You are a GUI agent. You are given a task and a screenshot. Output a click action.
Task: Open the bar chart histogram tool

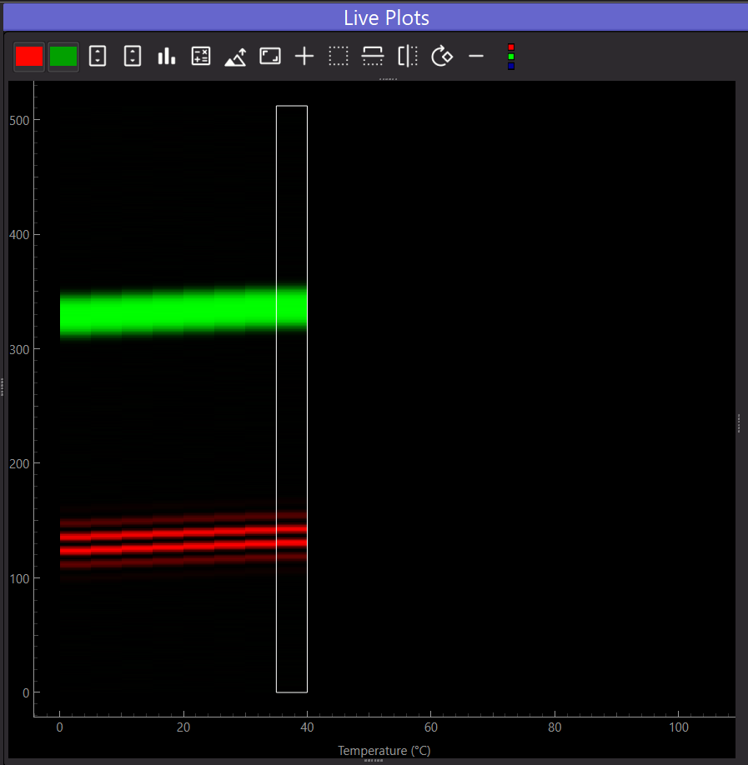pos(167,56)
